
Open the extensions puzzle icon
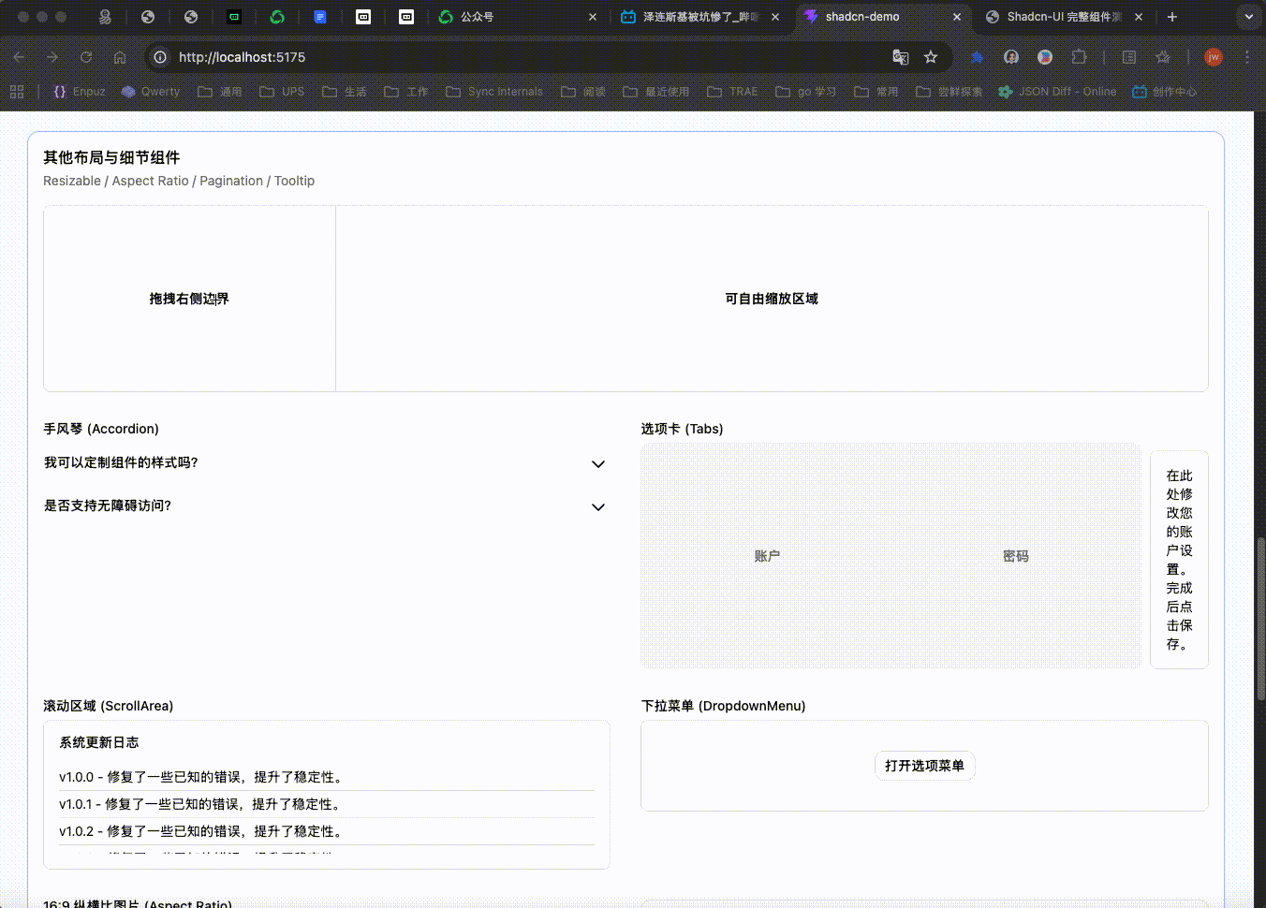1079,57
